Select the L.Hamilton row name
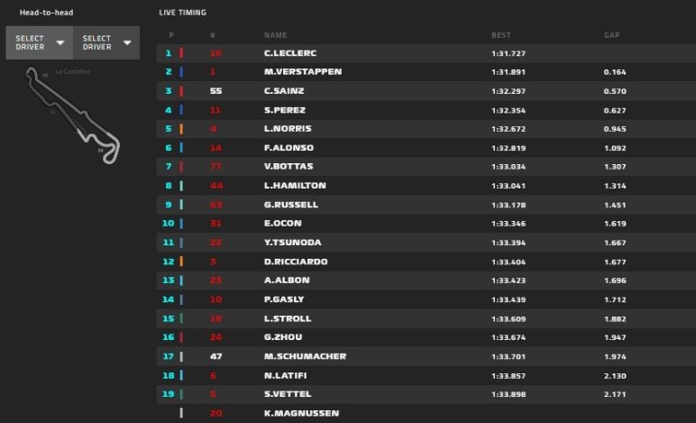Viewport: 696px width, 423px height. click(295, 186)
